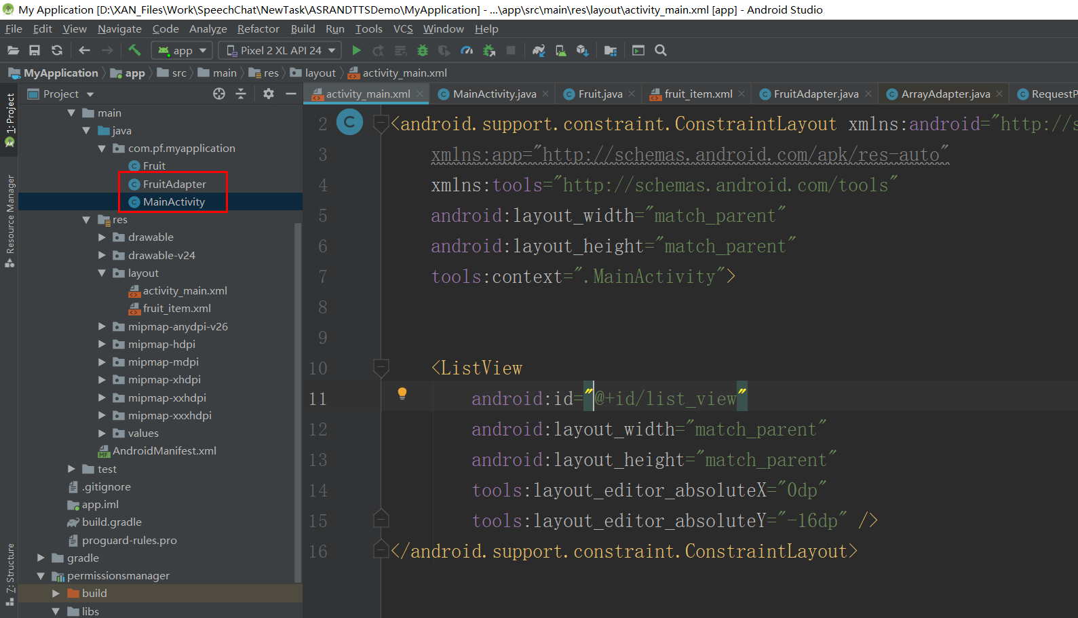Expand the values folder arrow
Viewport: 1078px width, 618px height.
102,433
